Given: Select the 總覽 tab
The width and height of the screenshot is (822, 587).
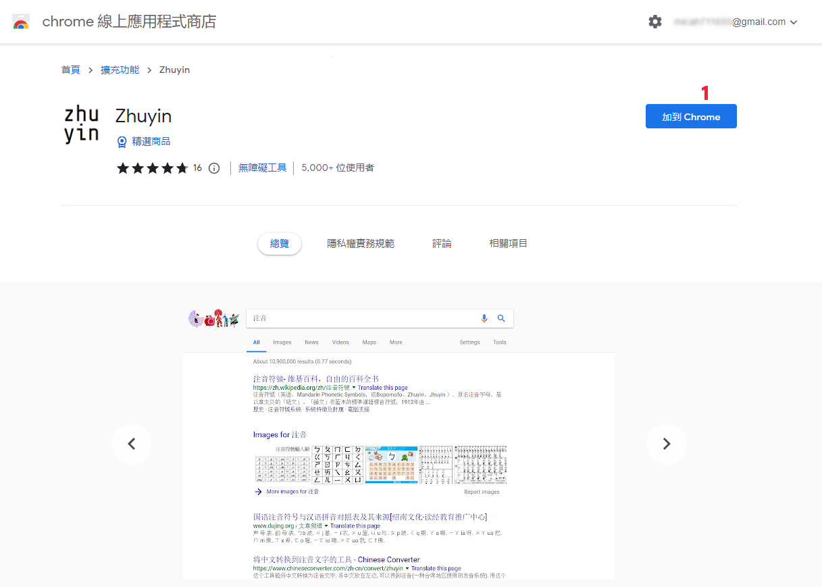Looking at the screenshot, I should (x=280, y=244).
